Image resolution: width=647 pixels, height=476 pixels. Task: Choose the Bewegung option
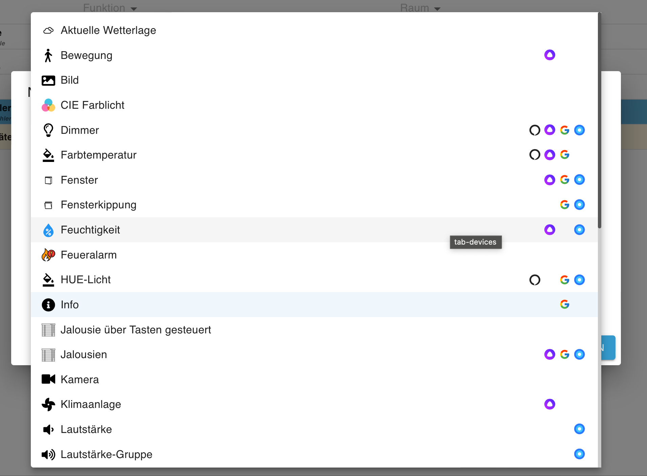(x=314, y=55)
